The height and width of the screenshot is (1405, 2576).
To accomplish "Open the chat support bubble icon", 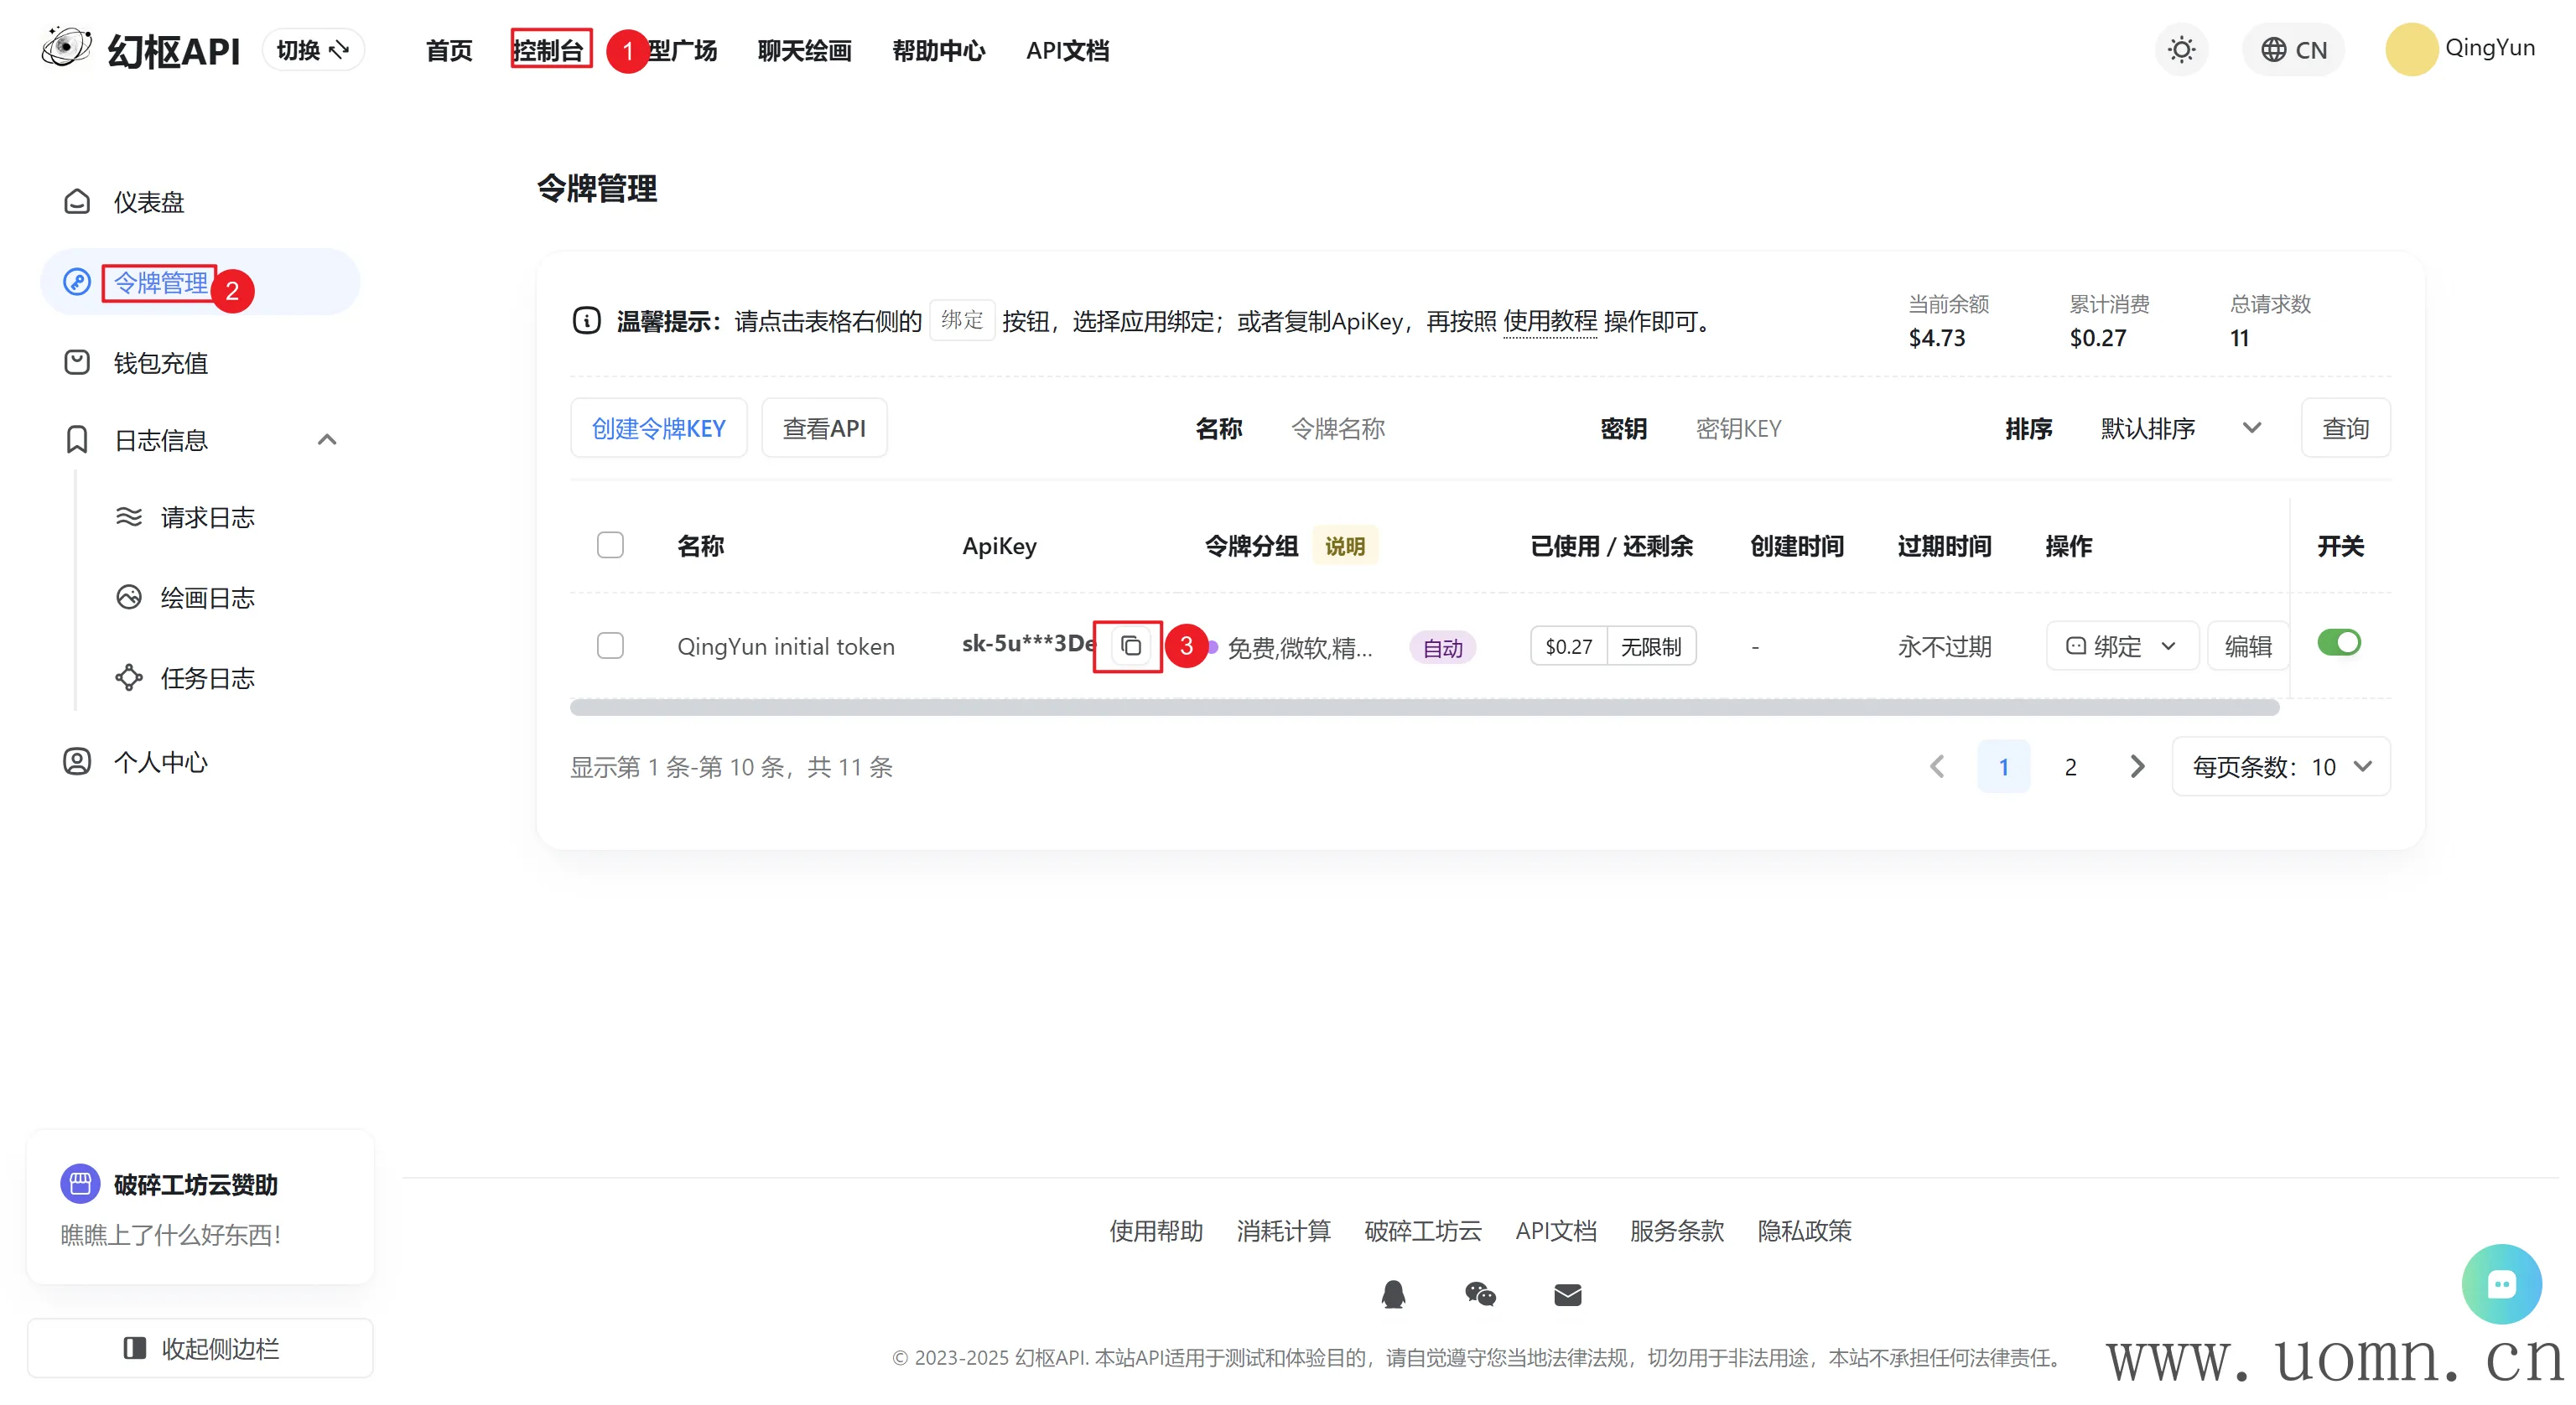I will pos(2501,1284).
